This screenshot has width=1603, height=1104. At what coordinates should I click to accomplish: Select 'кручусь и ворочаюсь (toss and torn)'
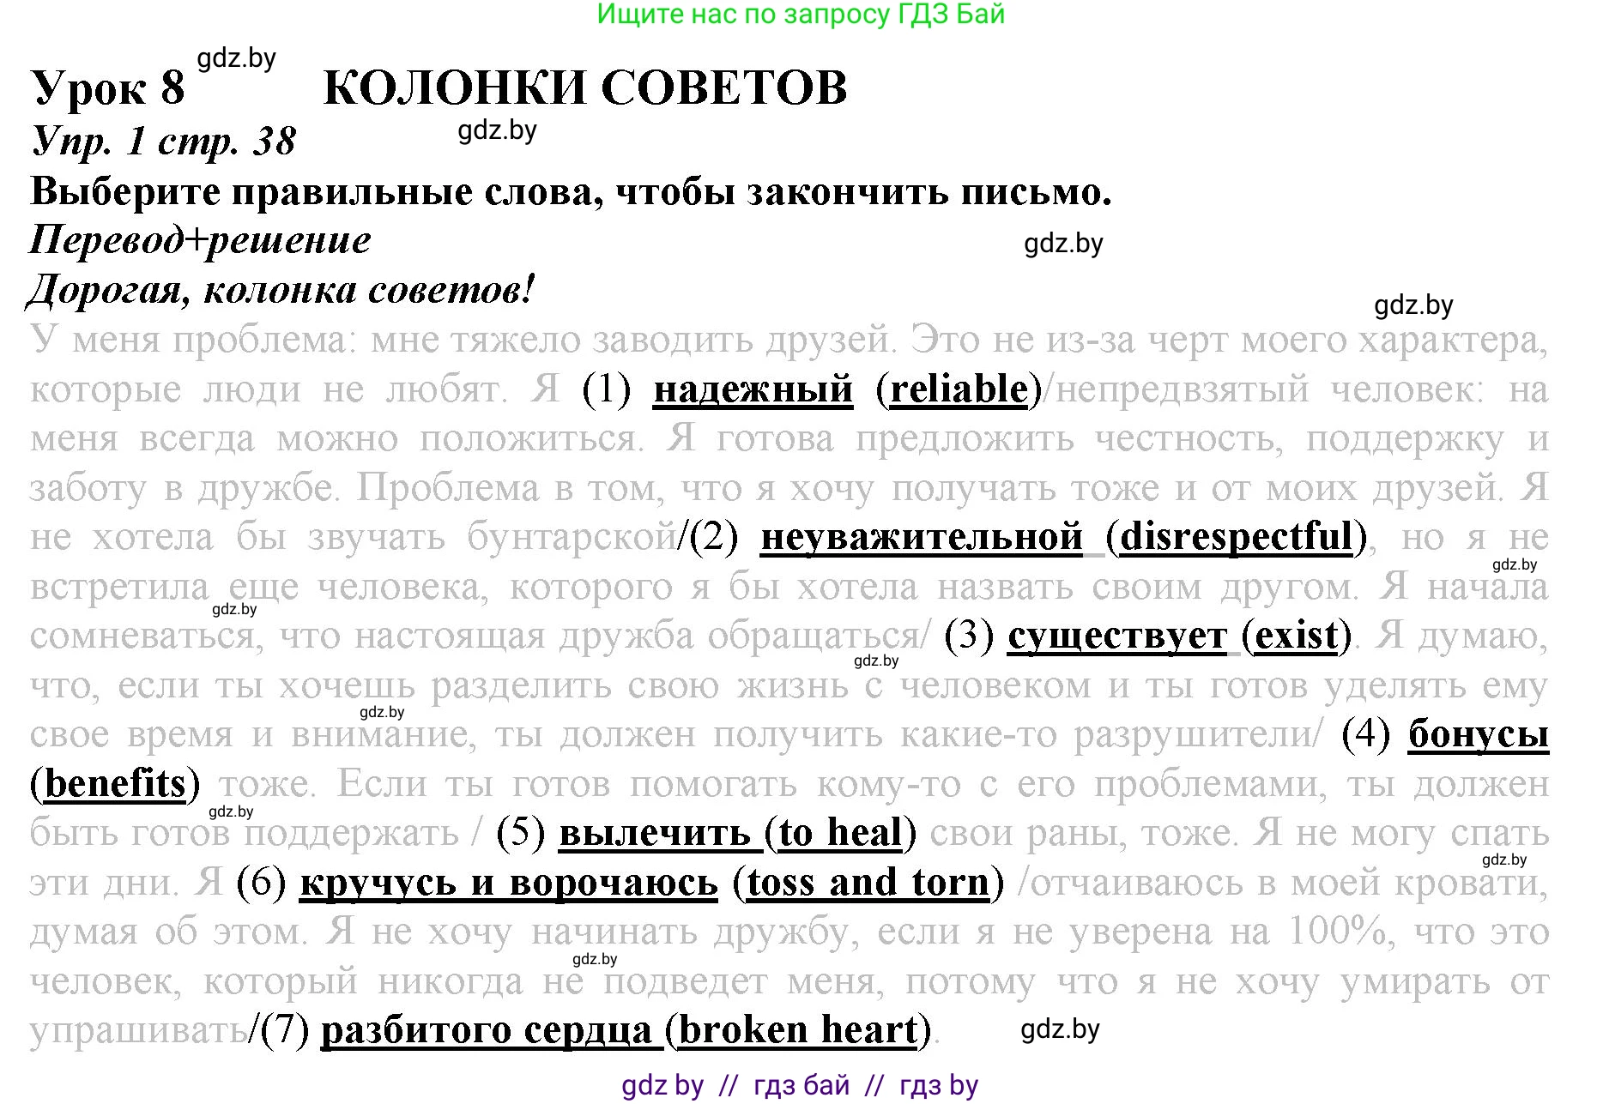(x=644, y=884)
